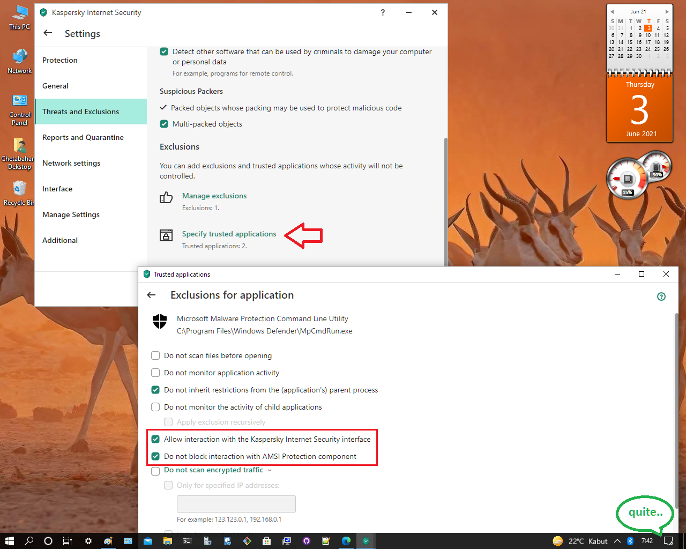Click the Bluetooth tray icon

tap(630, 541)
